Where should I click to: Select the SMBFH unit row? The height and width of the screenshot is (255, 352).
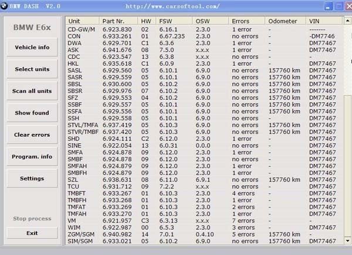click(204, 173)
